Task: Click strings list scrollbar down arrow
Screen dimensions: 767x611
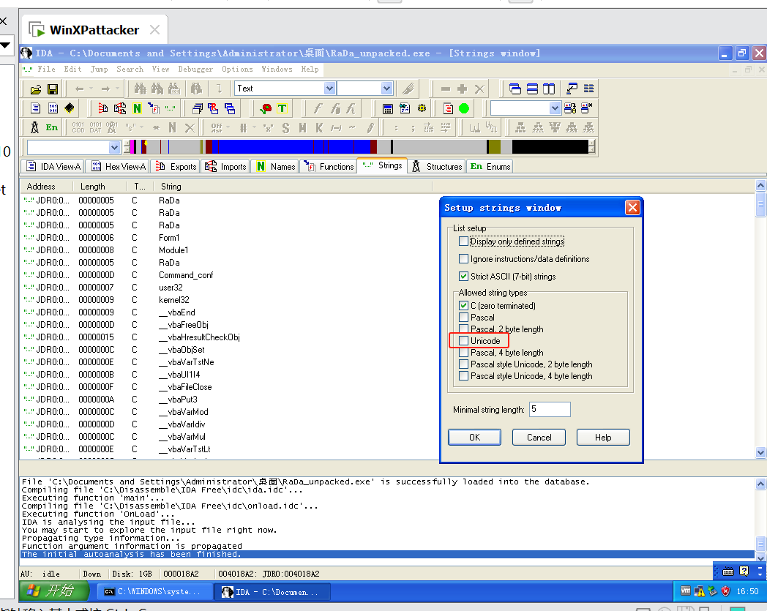Action: (760, 453)
